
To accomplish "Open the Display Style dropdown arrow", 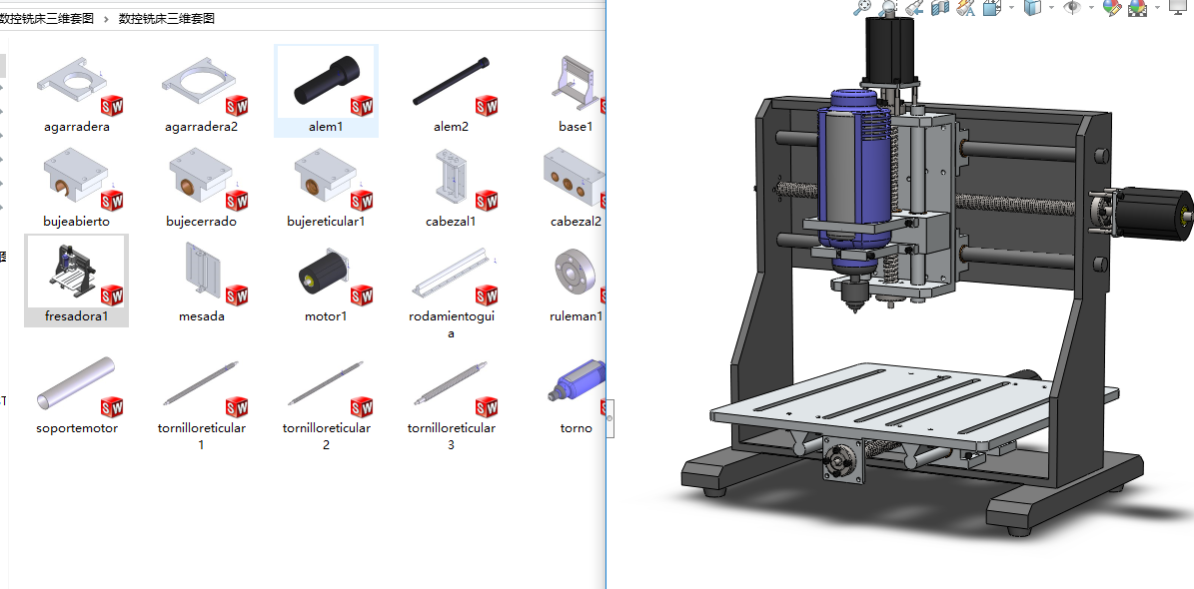I will (x=1051, y=8).
